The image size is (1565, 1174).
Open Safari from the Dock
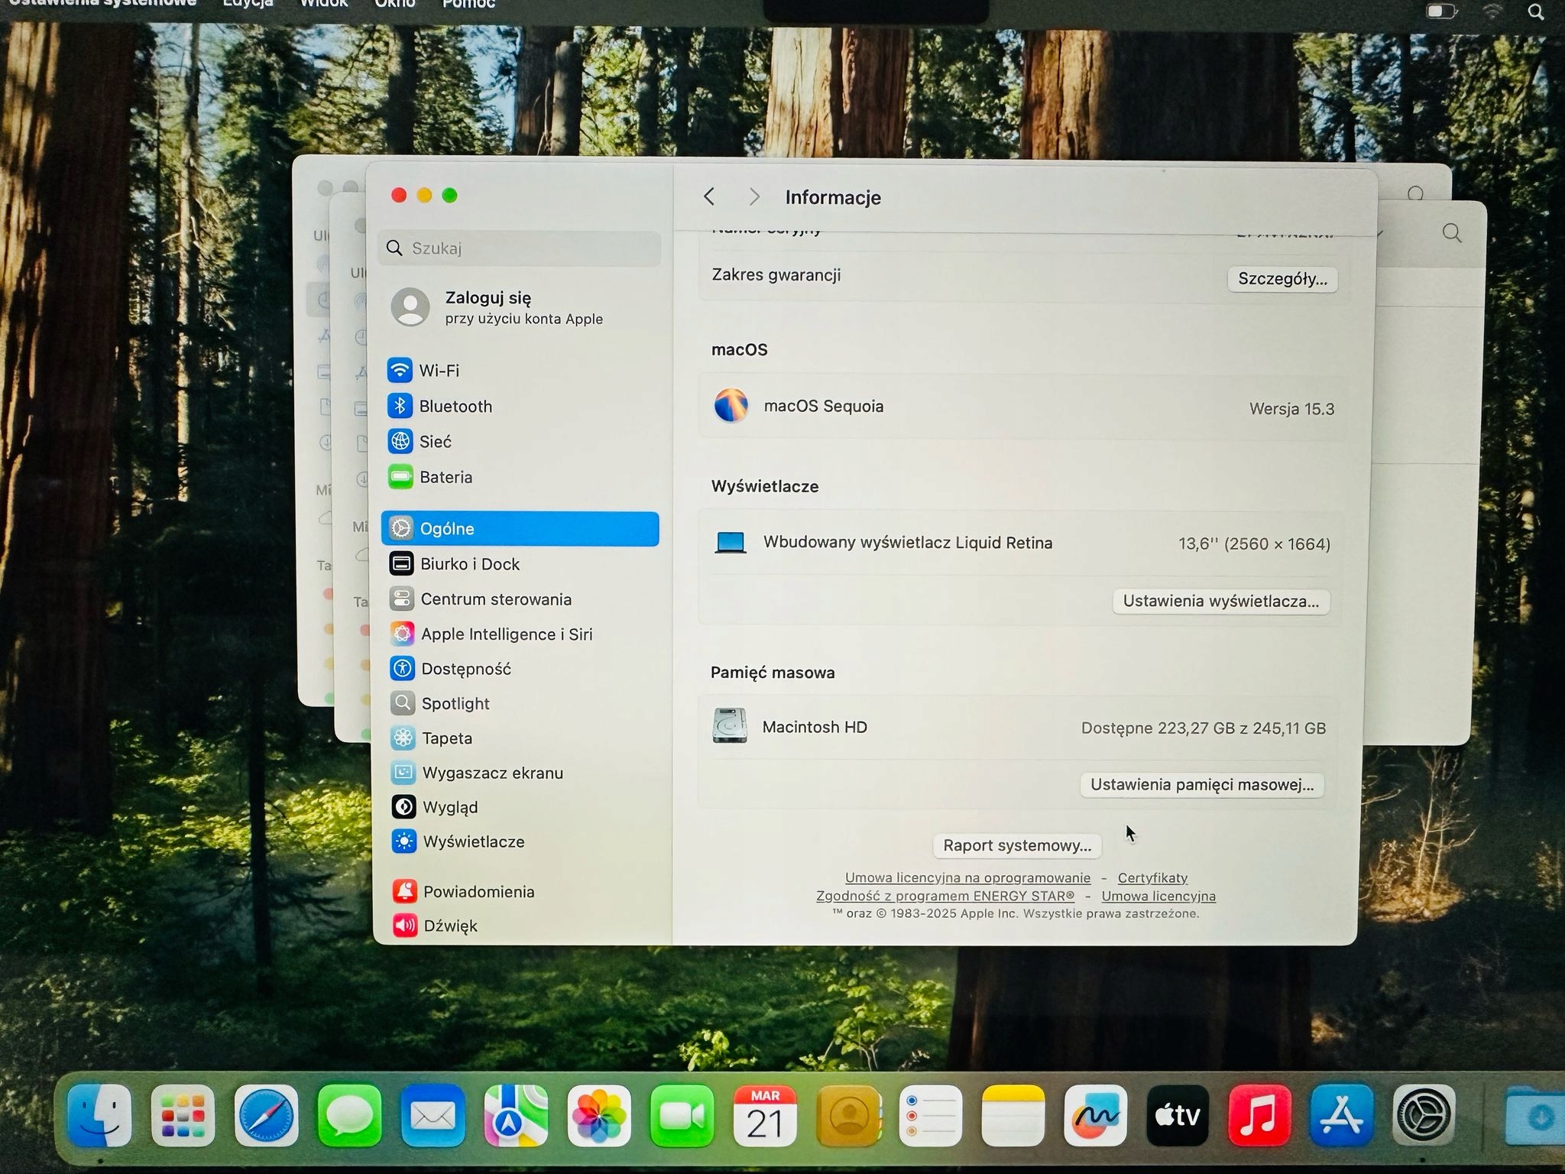point(267,1115)
